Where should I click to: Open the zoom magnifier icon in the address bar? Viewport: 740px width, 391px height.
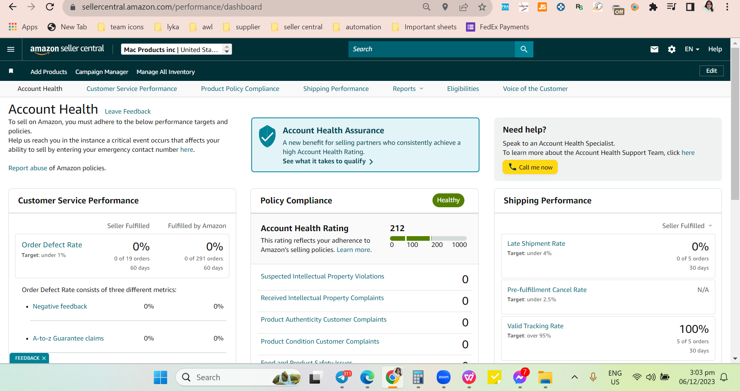pos(426,7)
